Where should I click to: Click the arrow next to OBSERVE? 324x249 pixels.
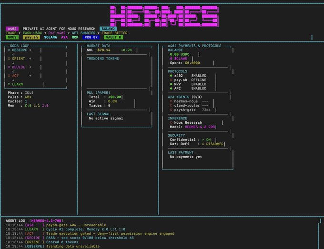point(30,50)
